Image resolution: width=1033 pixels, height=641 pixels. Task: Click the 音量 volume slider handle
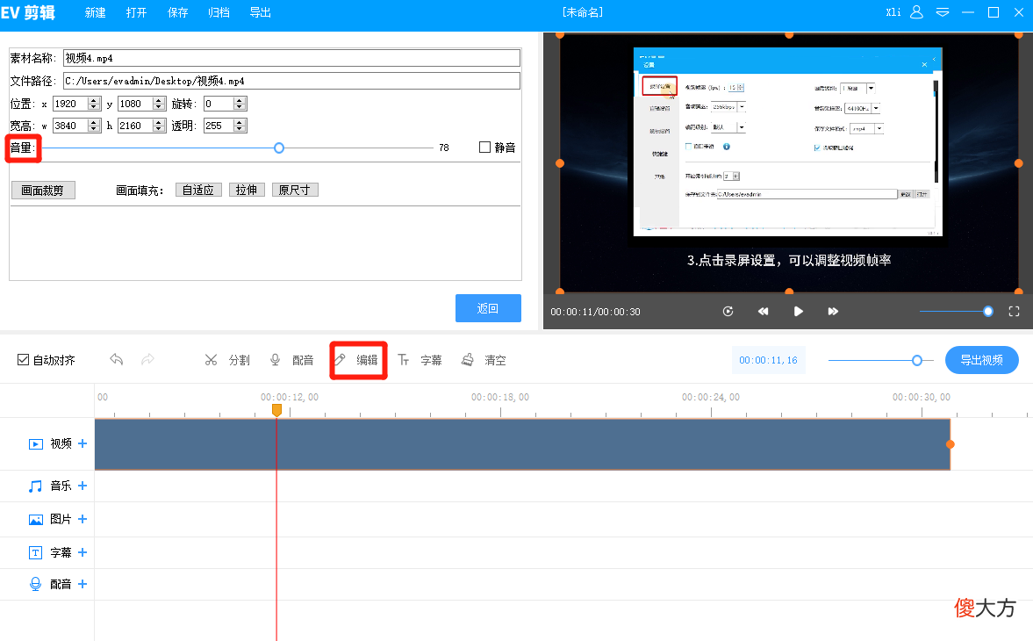tap(279, 148)
